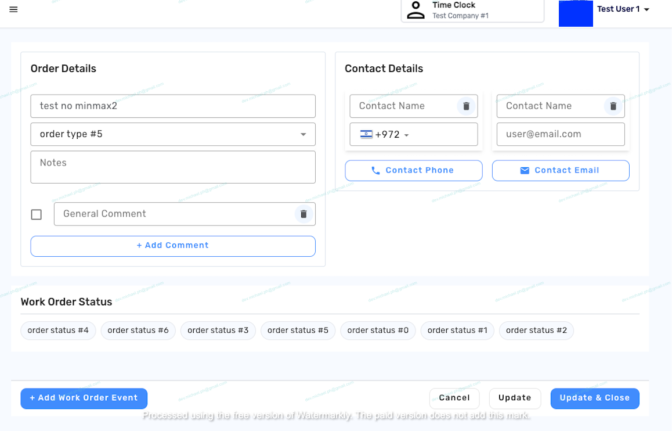The image size is (672, 431).
Task: Select the order status #0 chip
Action: click(378, 331)
